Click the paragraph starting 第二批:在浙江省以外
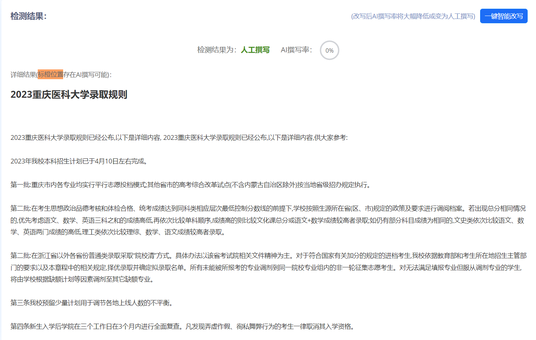Screen dimensions: 536x340 [268, 267]
